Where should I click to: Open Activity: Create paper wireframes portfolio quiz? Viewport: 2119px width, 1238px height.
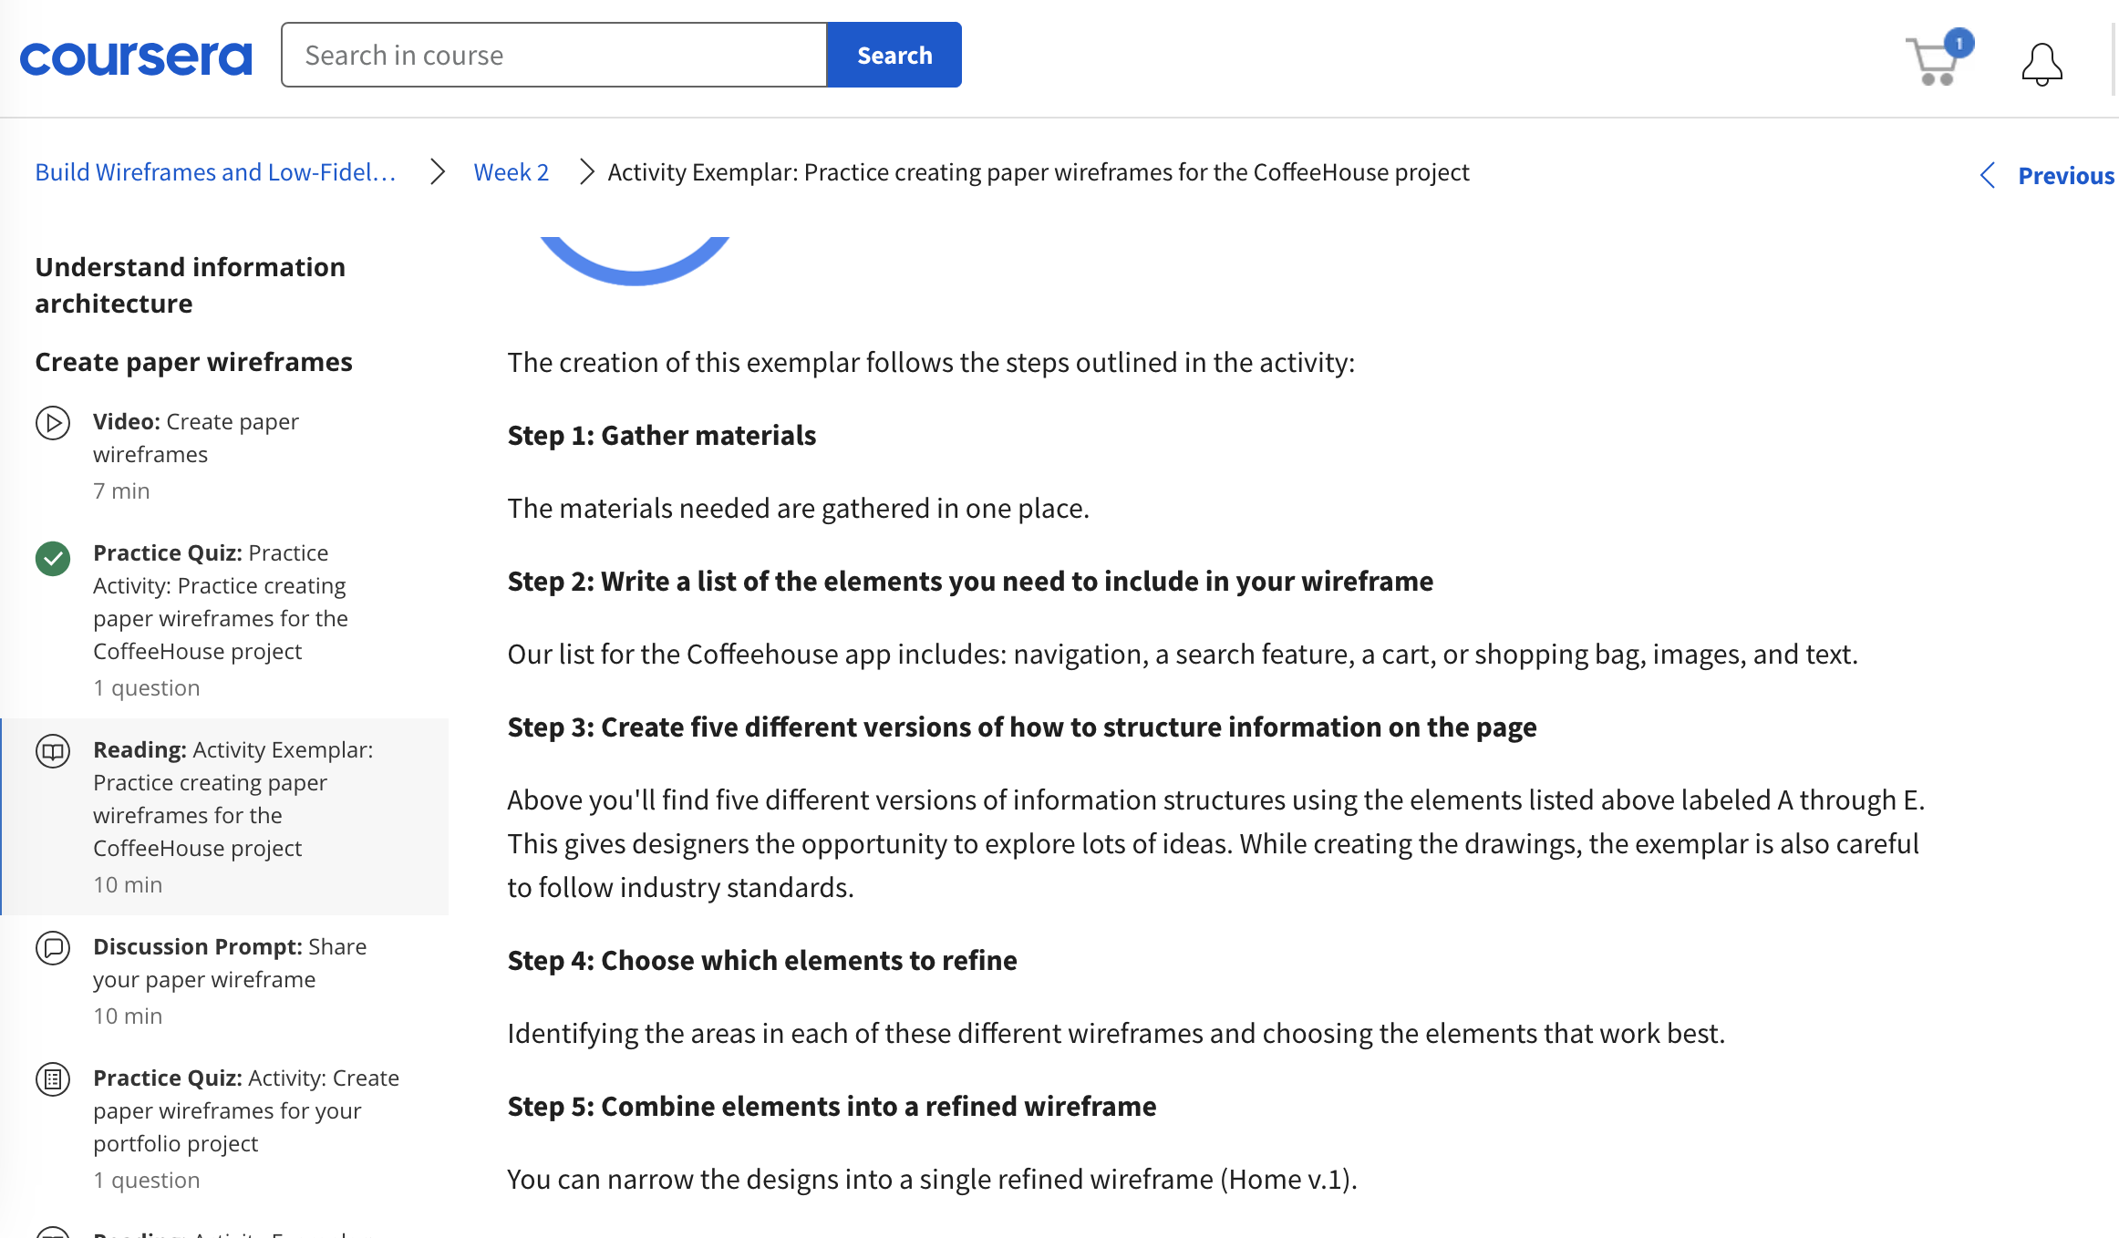click(245, 1110)
